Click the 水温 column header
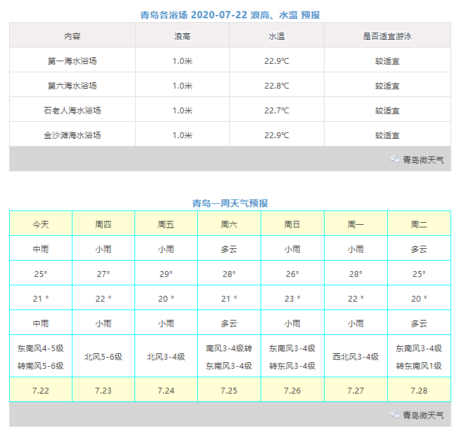Viewport: 461px width, 432px height. coord(277,36)
